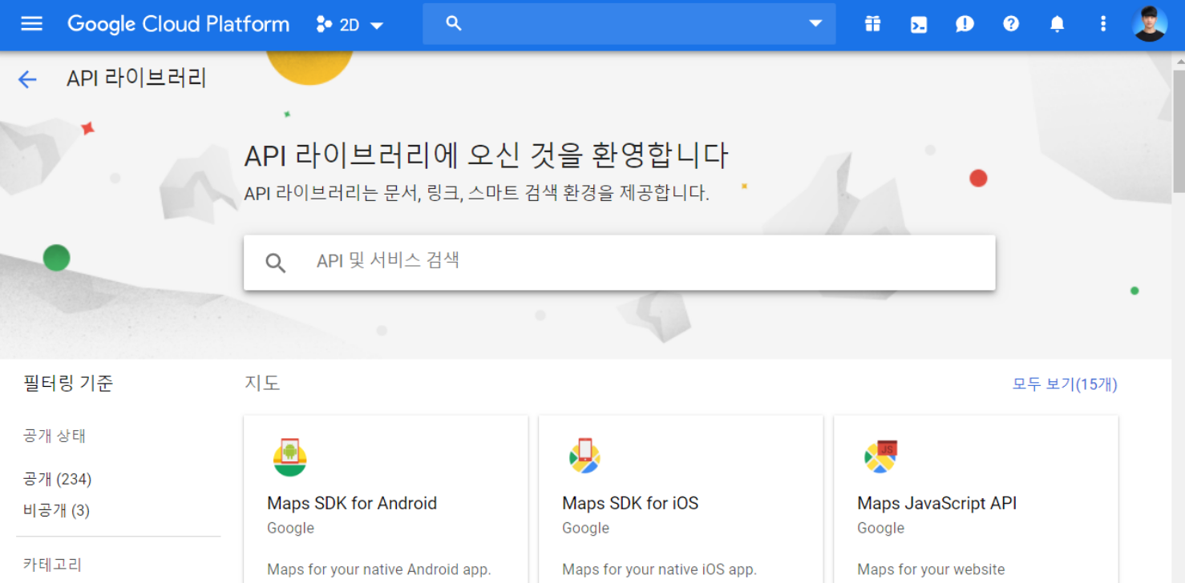1185x583 pixels.
Task: Click the API 및 서비스 검색 search box
Action: 619,262
